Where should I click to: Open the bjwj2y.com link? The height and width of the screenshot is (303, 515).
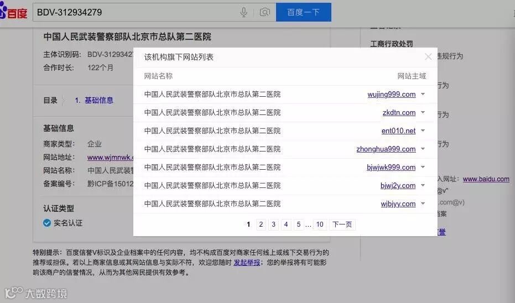pos(398,185)
